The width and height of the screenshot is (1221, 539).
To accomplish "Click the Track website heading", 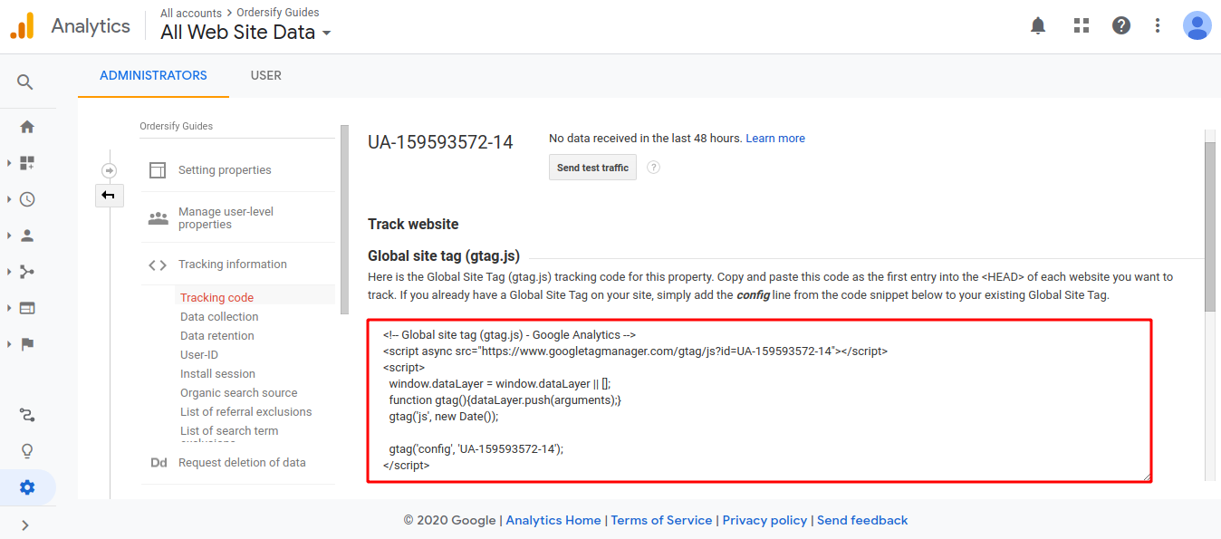I will (413, 224).
